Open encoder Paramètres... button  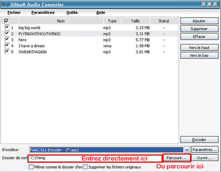click(x=205, y=149)
